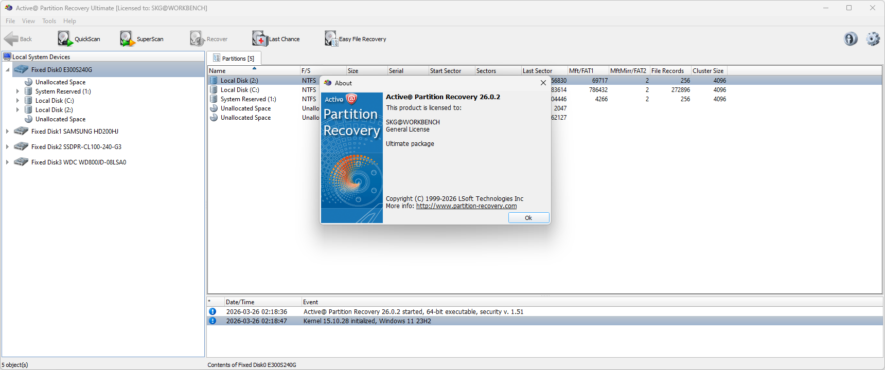Click the 272896 File Records cell
Screen dimensions: 885x370
(680, 90)
